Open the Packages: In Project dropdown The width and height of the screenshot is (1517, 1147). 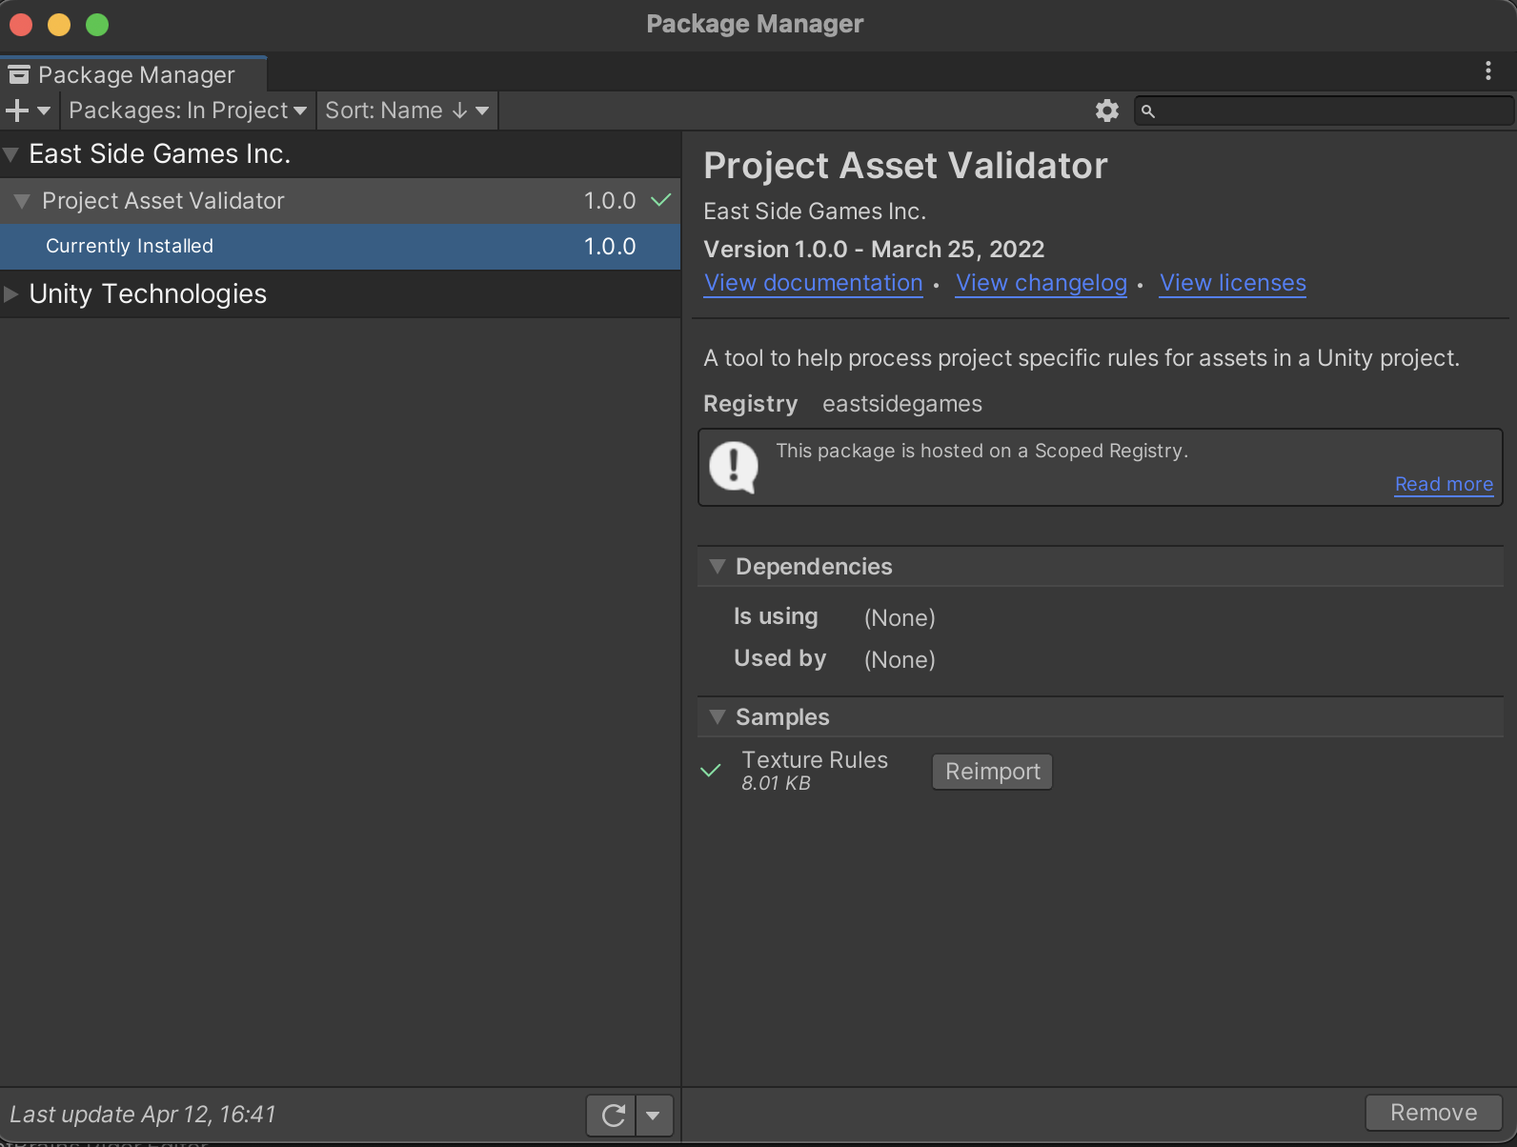[x=188, y=111]
